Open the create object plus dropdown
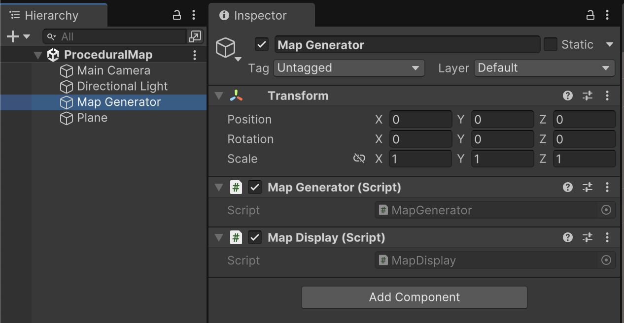This screenshot has height=323, width=624. click(x=18, y=36)
